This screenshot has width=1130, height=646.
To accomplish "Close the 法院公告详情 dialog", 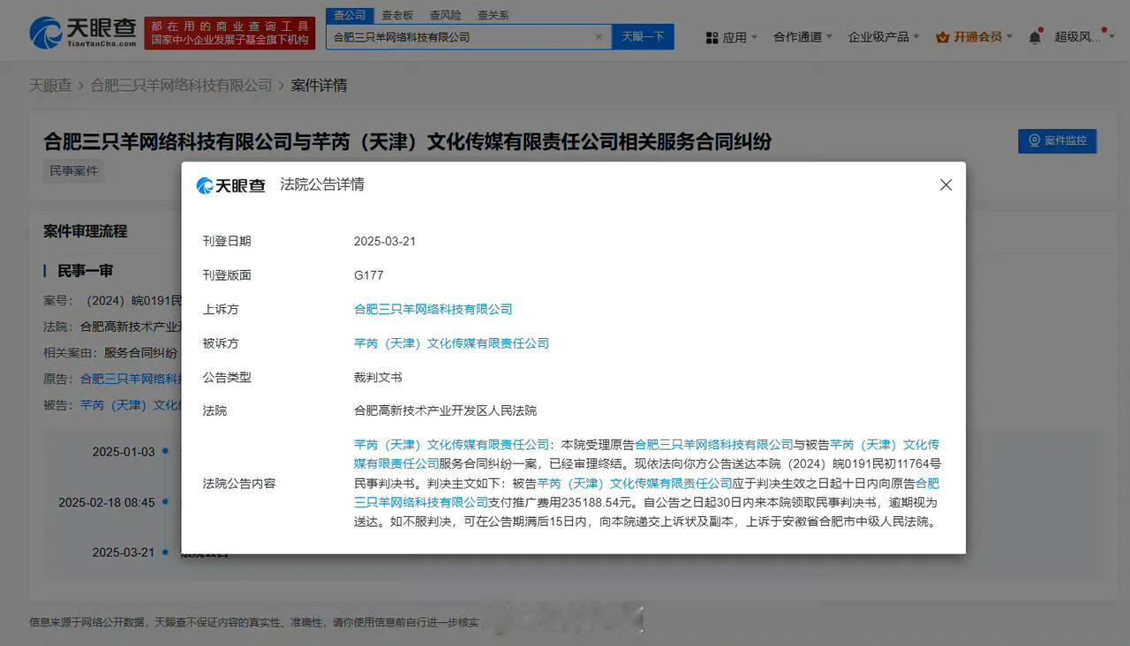I will coord(945,185).
